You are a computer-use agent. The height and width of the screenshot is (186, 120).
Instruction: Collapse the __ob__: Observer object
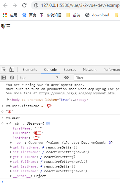coord(7,124)
